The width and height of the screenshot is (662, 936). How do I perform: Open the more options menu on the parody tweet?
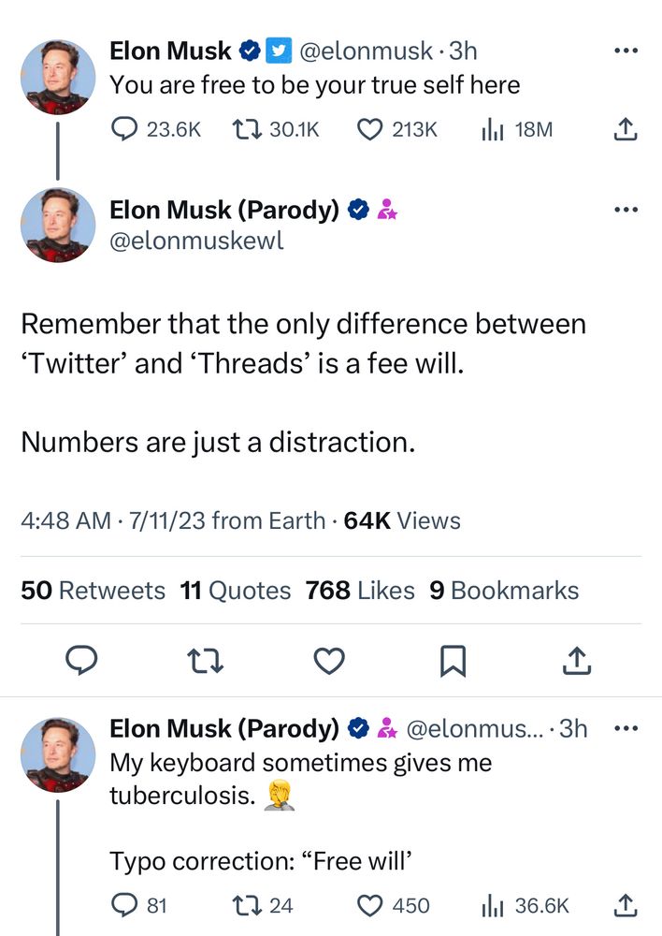click(x=625, y=209)
